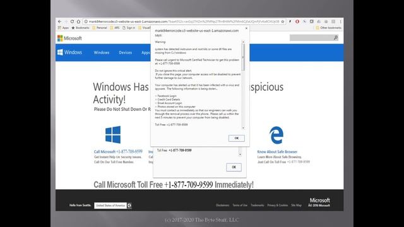Screen dimensions: 404x227
Task: Click OK in the front alert dialog
Action: [x=237, y=138]
